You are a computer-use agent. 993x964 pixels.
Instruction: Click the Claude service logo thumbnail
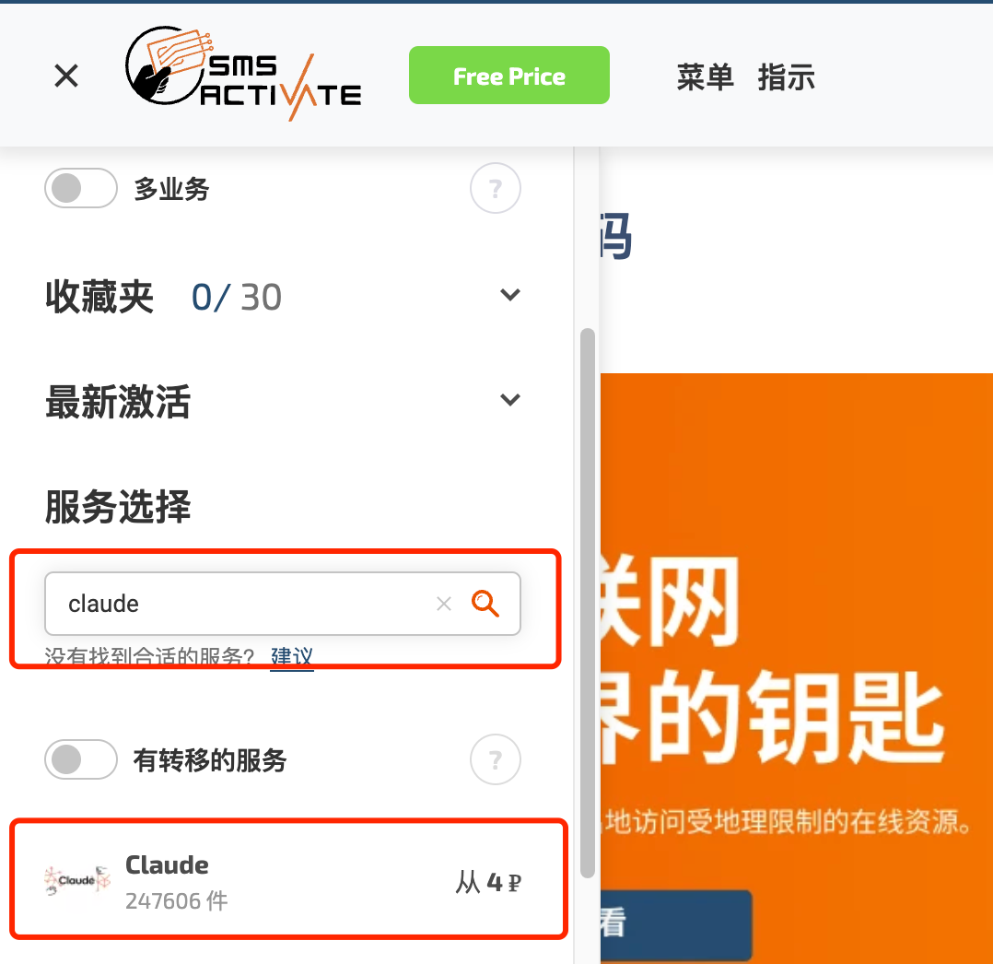coord(77,880)
